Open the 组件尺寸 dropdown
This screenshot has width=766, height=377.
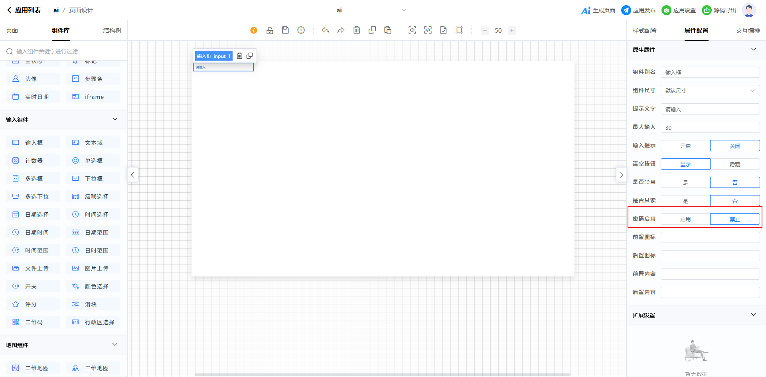coord(710,91)
